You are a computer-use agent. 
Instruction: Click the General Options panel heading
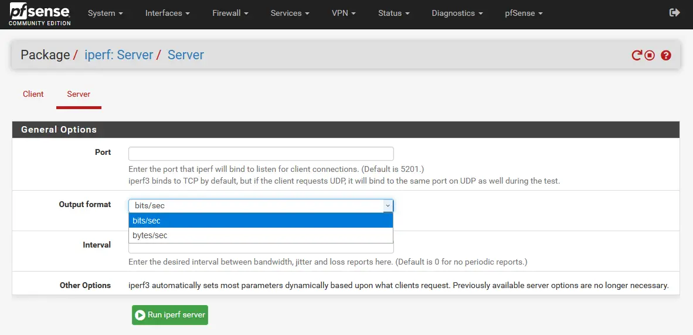click(345, 130)
